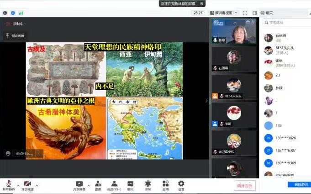Click the recording (录制中) indicator

(x=15, y=24)
